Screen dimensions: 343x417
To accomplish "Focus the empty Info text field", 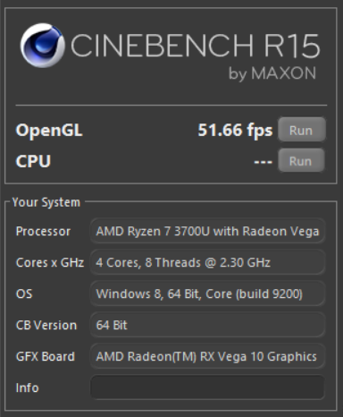I will point(207,387).
